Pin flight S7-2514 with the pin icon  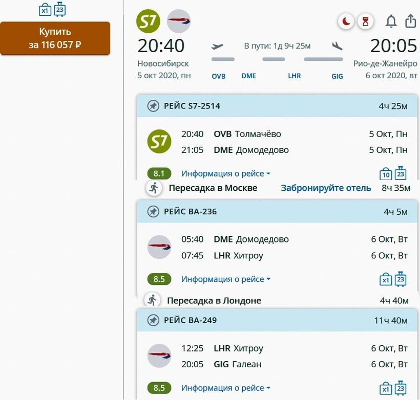[x=153, y=106]
